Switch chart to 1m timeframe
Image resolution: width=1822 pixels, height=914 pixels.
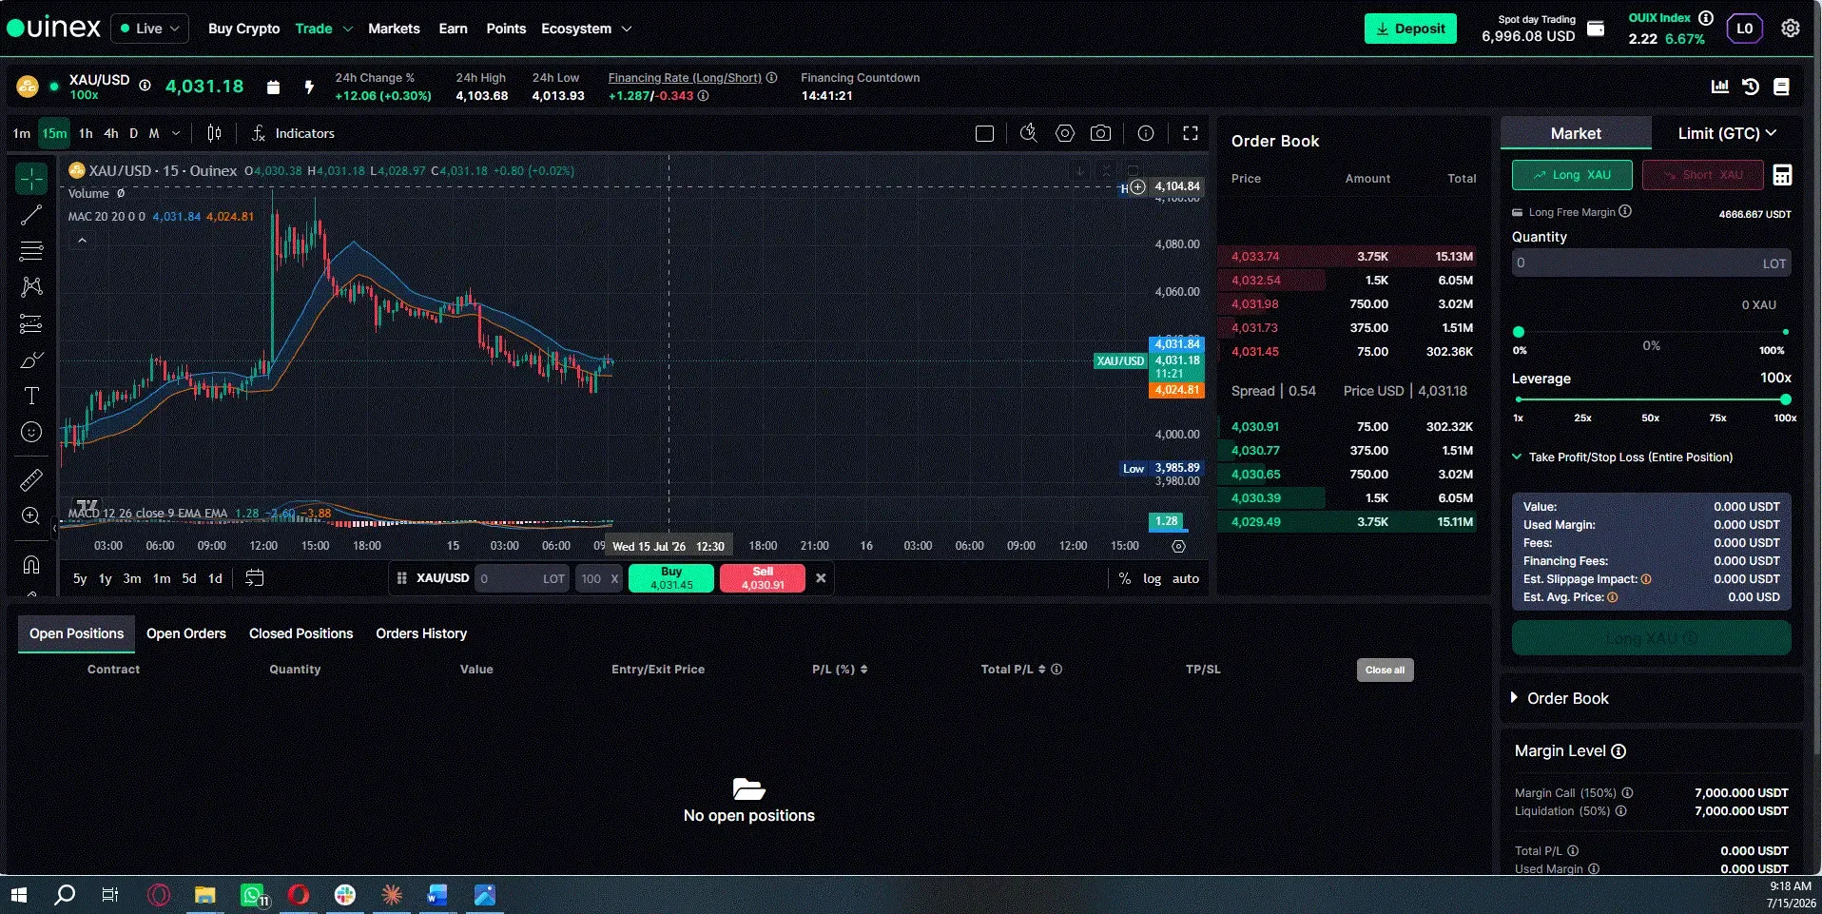click(x=22, y=133)
